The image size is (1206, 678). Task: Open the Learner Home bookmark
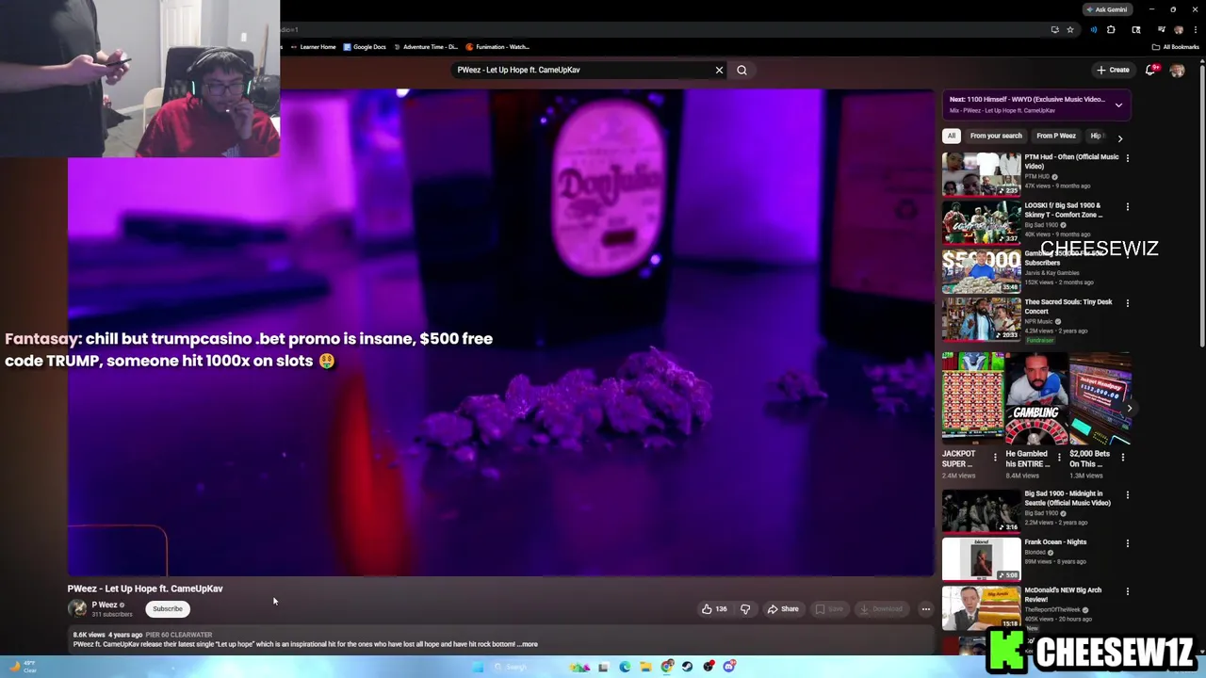click(314, 47)
